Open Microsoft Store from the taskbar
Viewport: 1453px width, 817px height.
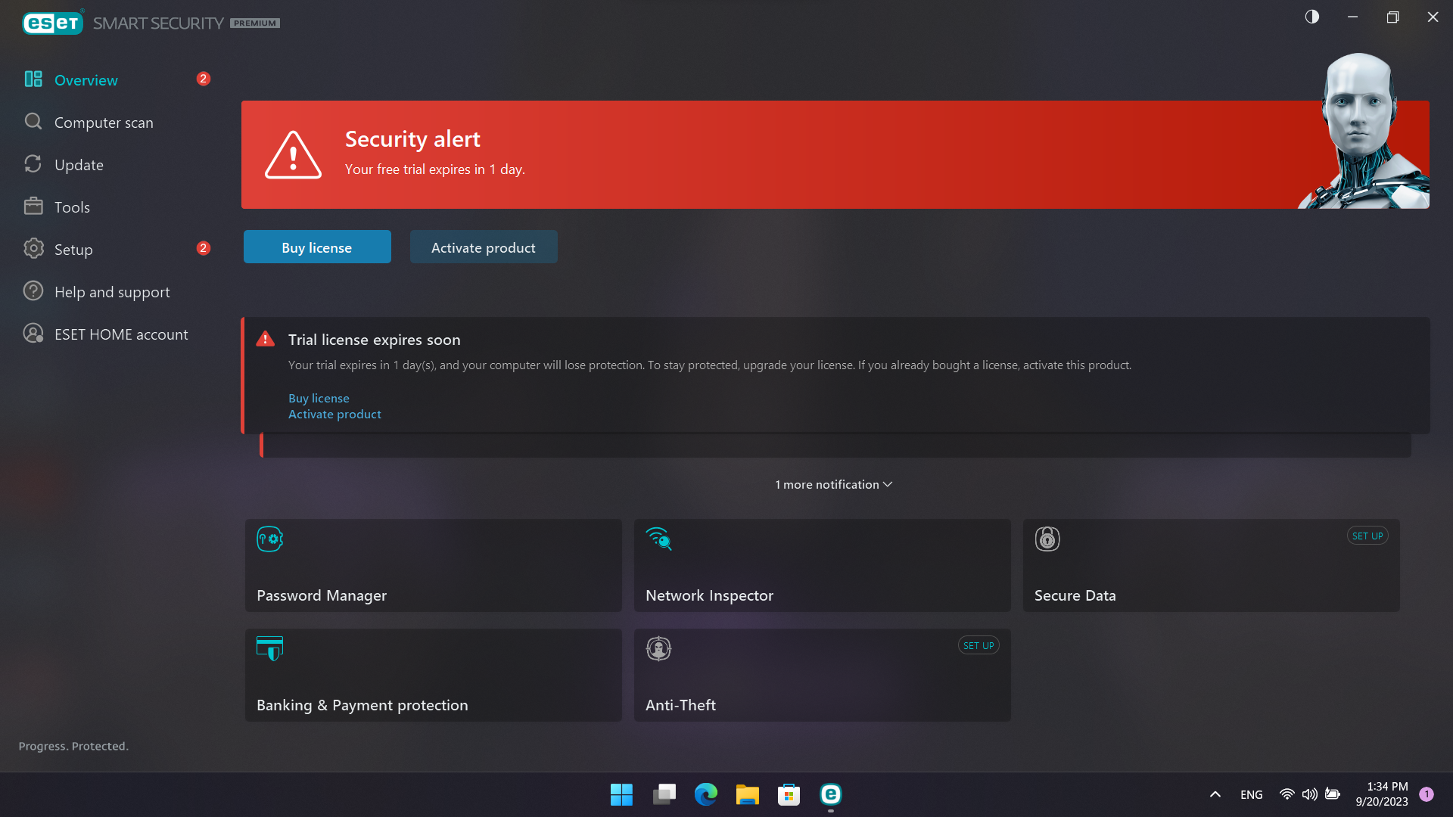[x=789, y=794]
